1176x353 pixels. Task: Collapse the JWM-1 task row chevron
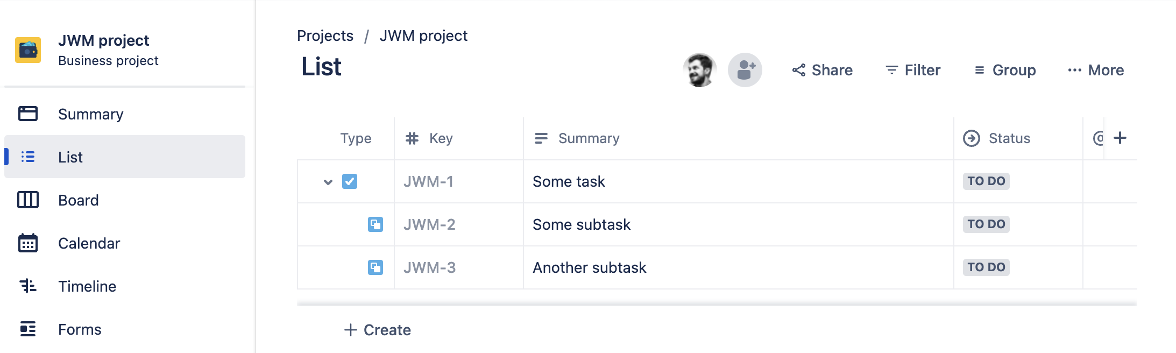[x=328, y=182]
